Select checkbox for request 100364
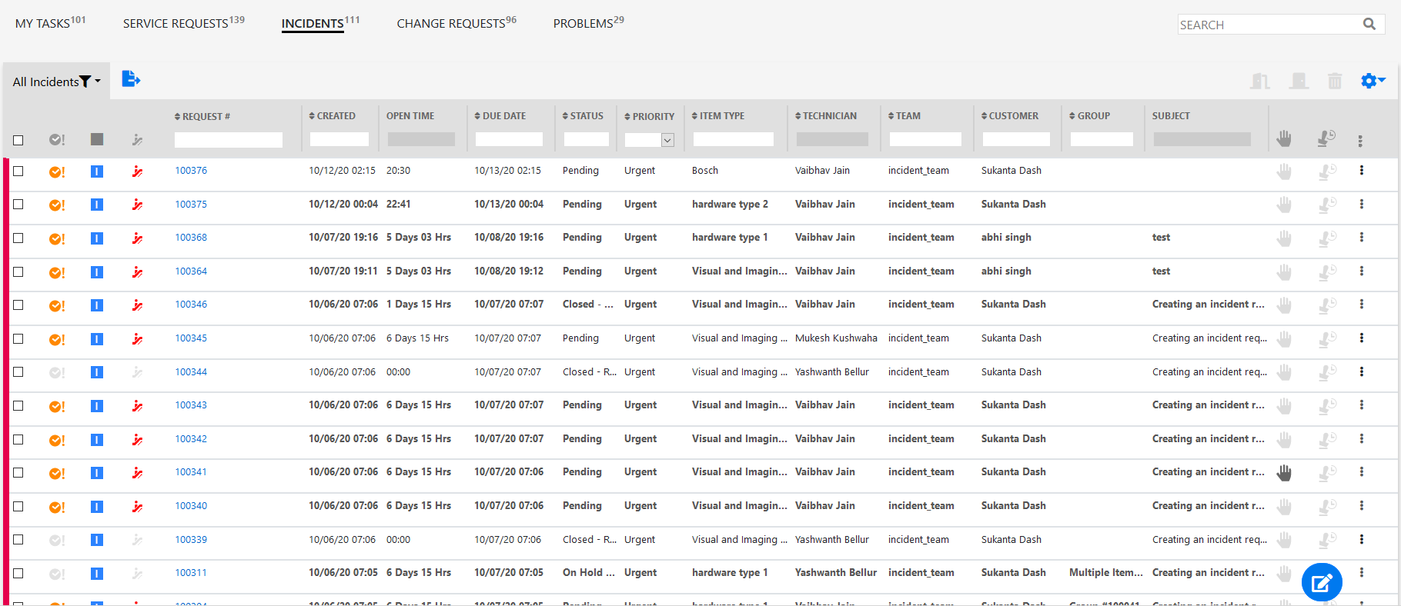The width and height of the screenshot is (1401, 606). (18, 271)
